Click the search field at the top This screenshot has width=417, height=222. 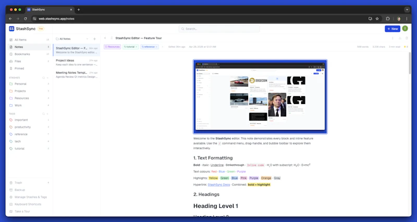click(219, 29)
